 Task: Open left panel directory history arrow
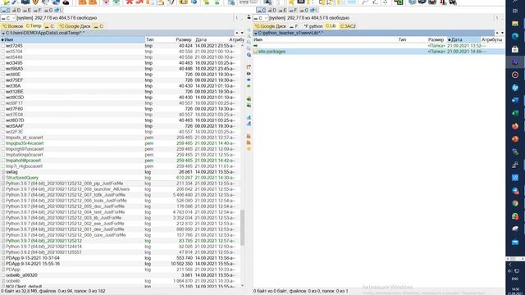242,33
